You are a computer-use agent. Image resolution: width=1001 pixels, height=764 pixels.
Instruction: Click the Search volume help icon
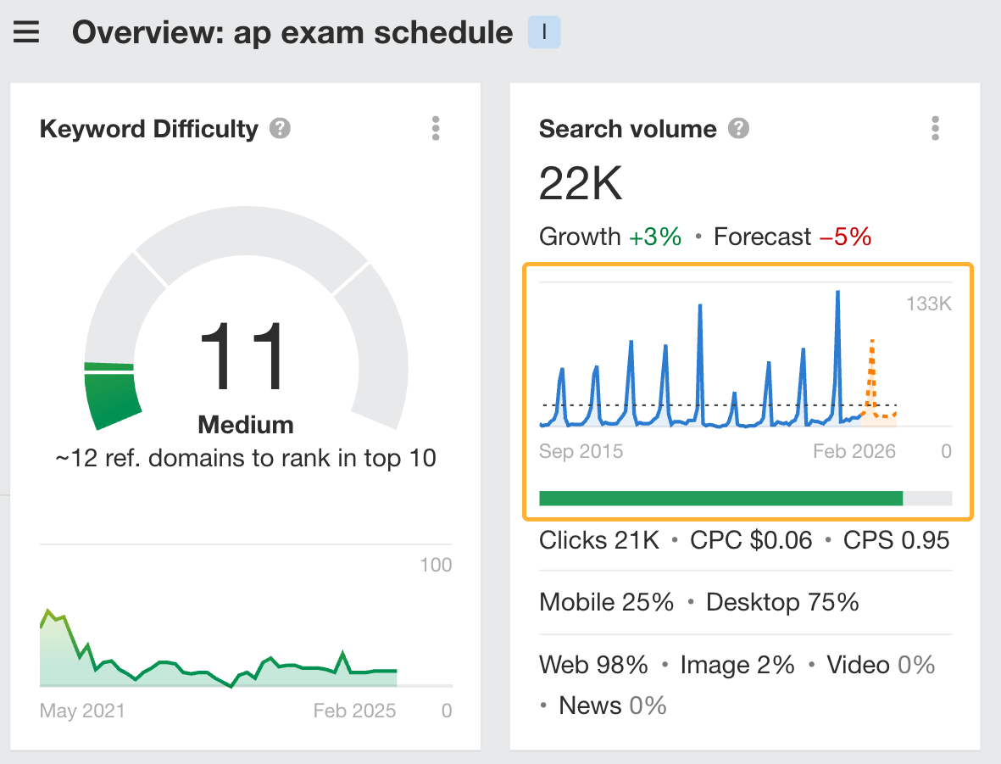pyautogui.click(x=737, y=128)
